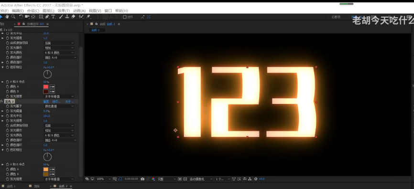Open the 文件(F) menu
This screenshot has width=414, height=189.
(4, 11)
